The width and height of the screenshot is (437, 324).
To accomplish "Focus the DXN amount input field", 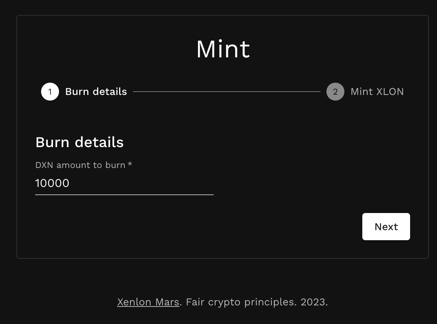I will [x=124, y=183].
